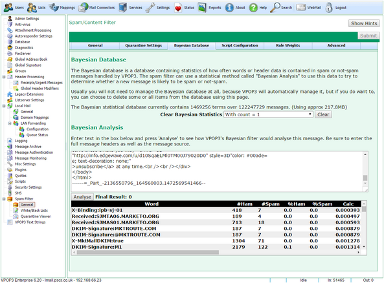Open the Mail Connectors icon
This screenshot has width=384, height=283.
(x=83, y=8)
